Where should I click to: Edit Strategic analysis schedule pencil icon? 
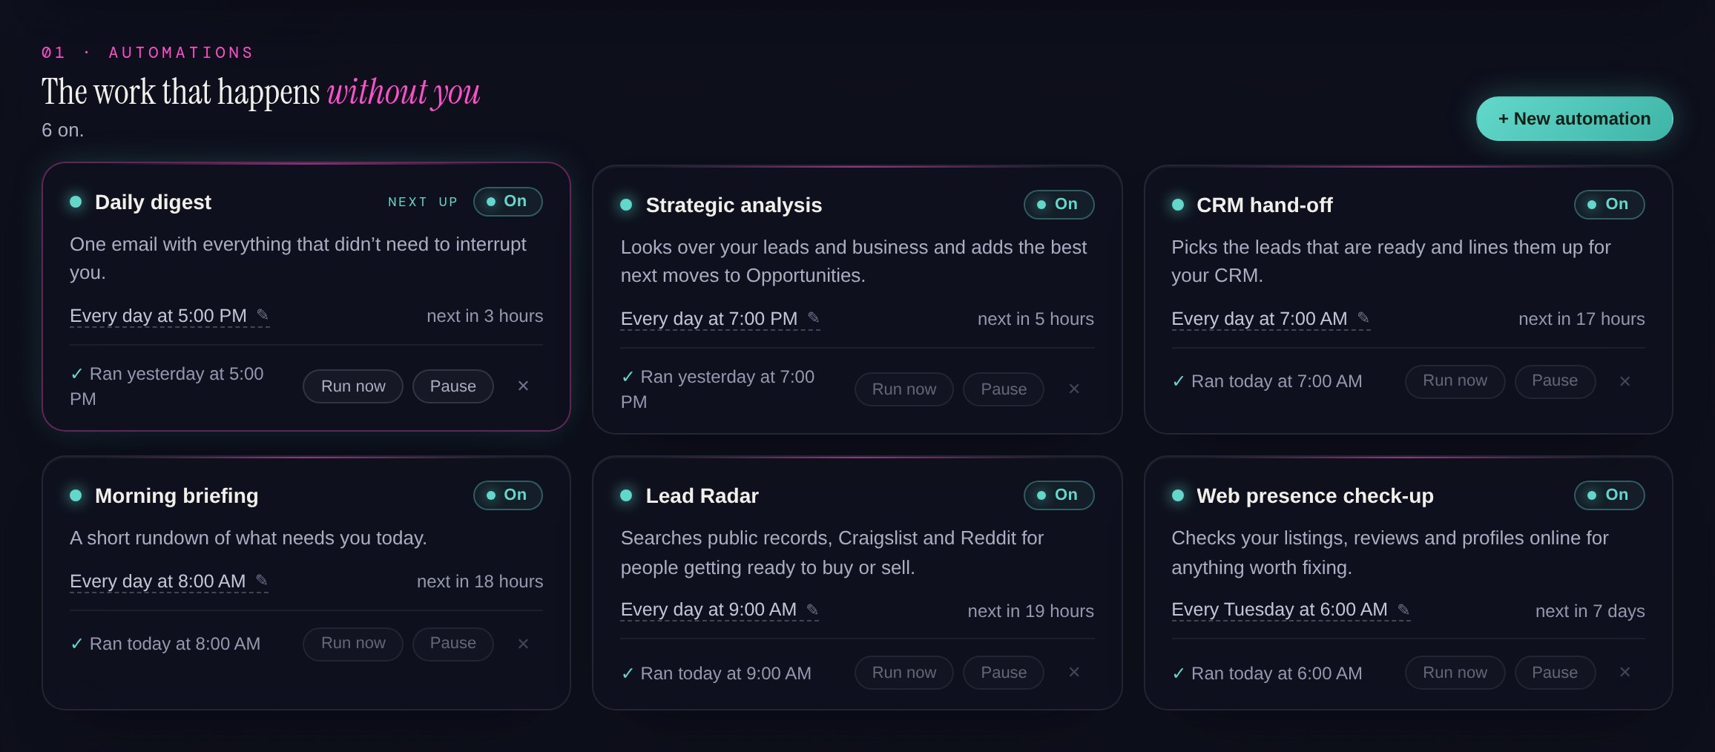(814, 318)
